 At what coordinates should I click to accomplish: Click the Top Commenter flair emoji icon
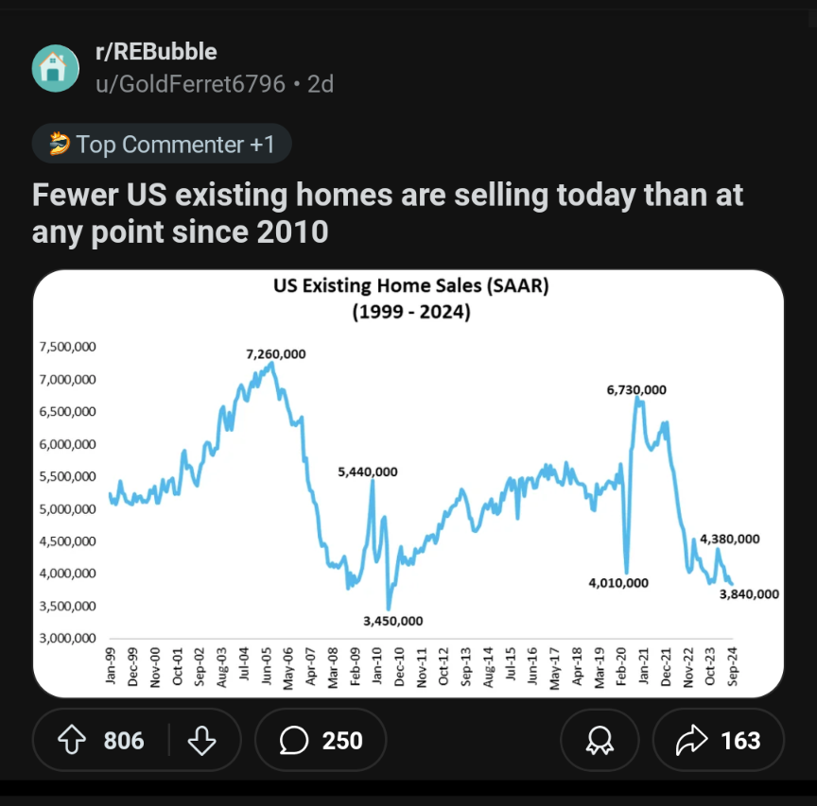tap(60, 144)
